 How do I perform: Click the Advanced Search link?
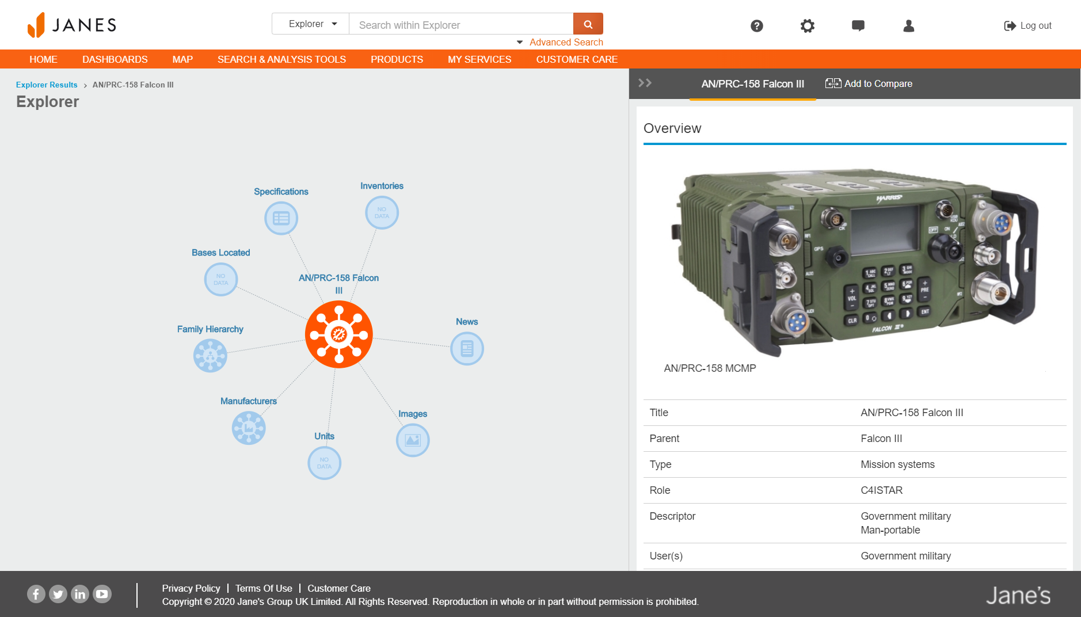click(x=566, y=42)
